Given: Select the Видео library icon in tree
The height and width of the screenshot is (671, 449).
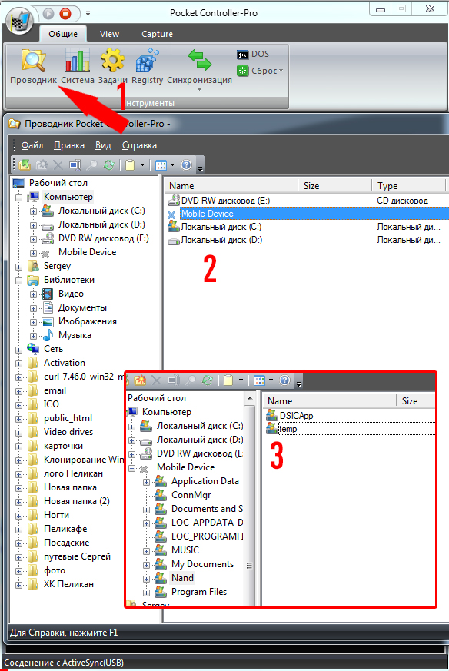Looking at the screenshot, I should point(48,294).
